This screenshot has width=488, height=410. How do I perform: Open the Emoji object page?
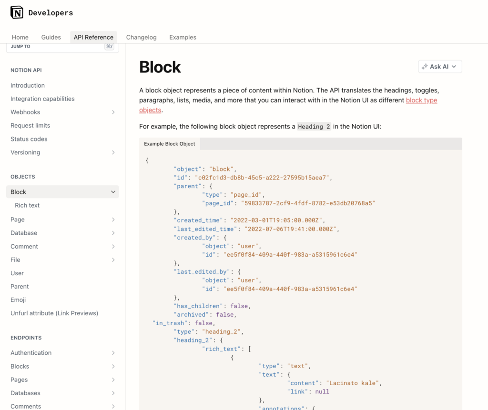(18, 300)
